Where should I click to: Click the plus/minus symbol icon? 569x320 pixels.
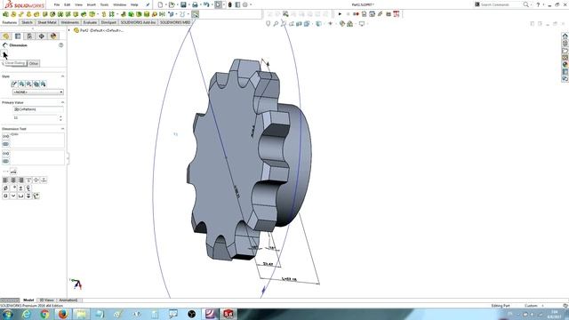tap(20, 188)
